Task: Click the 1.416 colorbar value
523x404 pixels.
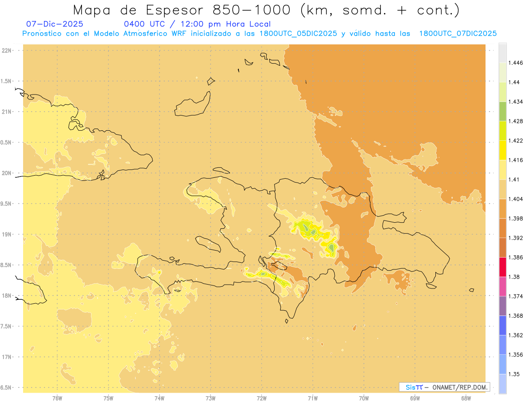Action: point(516,160)
